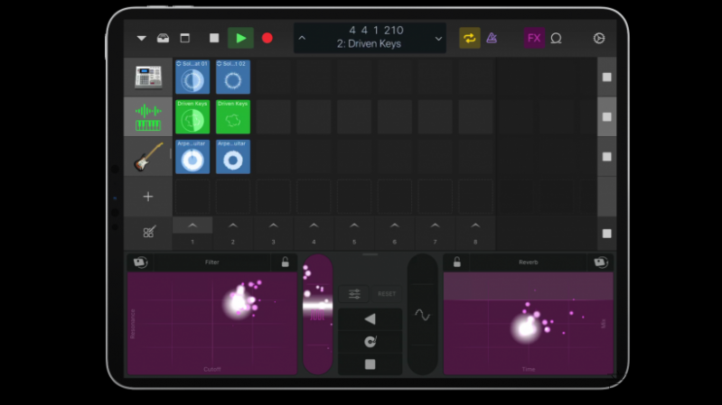The image size is (722, 405).
Task: Toggle motion control on Reverb pad
Action: 600,262
